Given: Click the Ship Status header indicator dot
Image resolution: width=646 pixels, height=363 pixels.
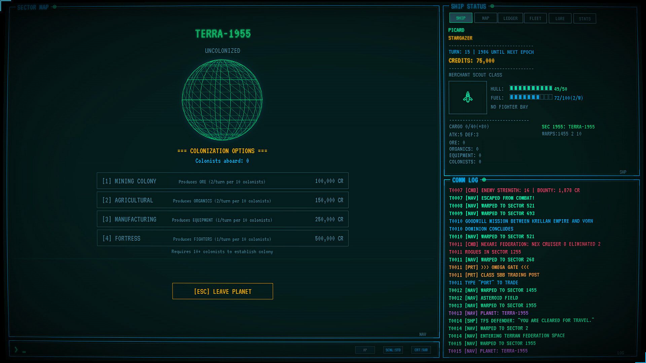Looking at the screenshot, I should (x=492, y=6).
